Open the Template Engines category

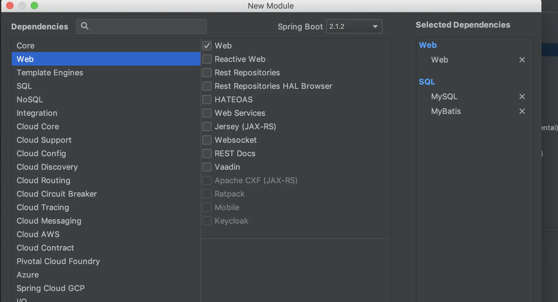(x=50, y=73)
